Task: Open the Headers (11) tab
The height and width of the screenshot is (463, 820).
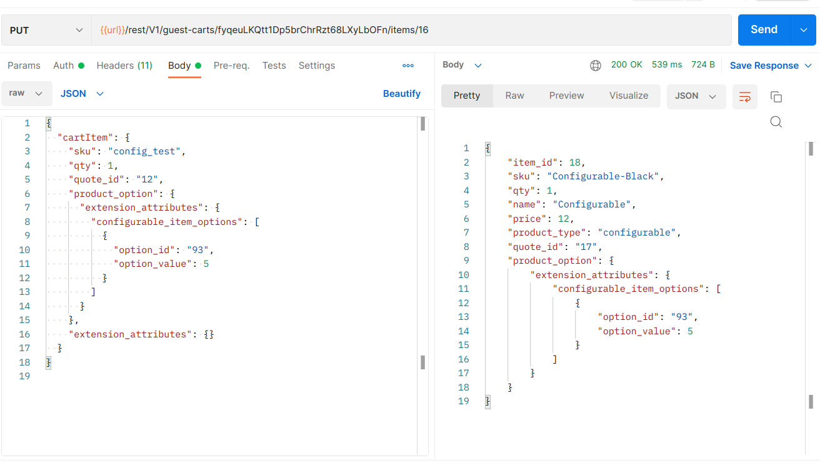Action: click(x=124, y=66)
